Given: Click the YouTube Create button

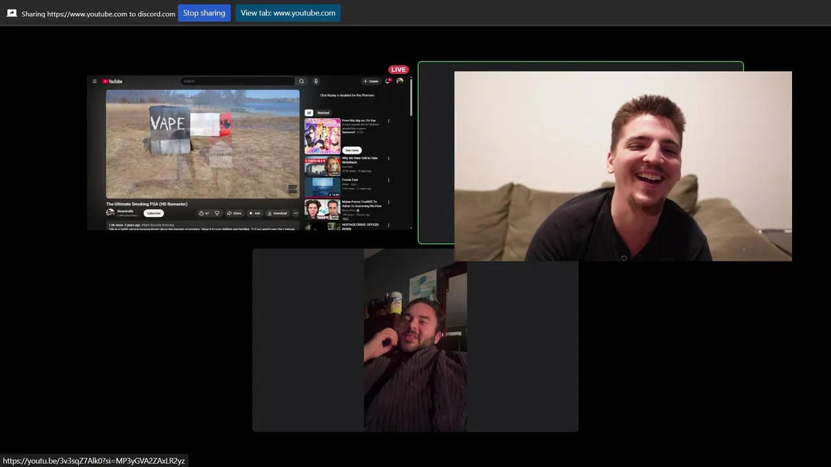Looking at the screenshot, I should 371,81.
